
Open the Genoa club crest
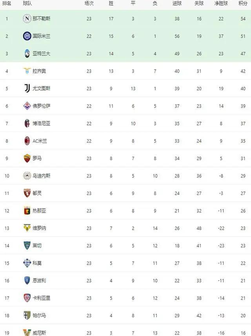pyautogui.click(x=27, y=211)
